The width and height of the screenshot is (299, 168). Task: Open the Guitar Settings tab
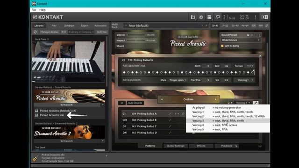pyautogui.click(x=176, y=146)
